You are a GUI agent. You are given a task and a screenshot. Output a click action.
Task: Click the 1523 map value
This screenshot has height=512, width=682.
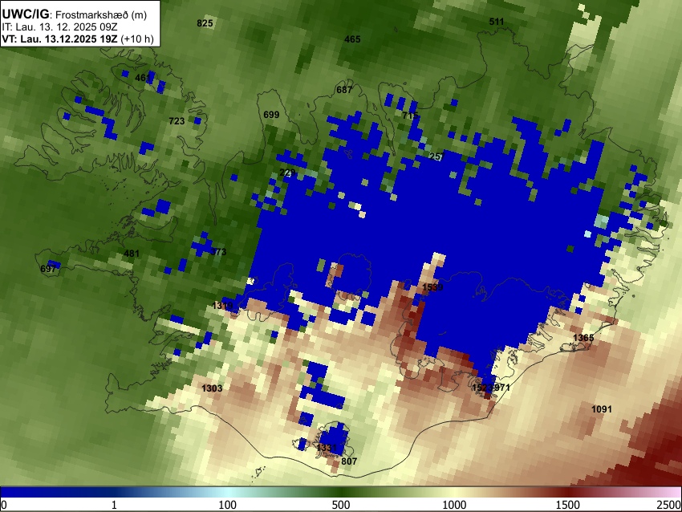[x=482, y=387]
